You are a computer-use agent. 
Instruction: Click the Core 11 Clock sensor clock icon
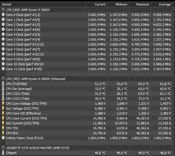[x=3, y=69]
